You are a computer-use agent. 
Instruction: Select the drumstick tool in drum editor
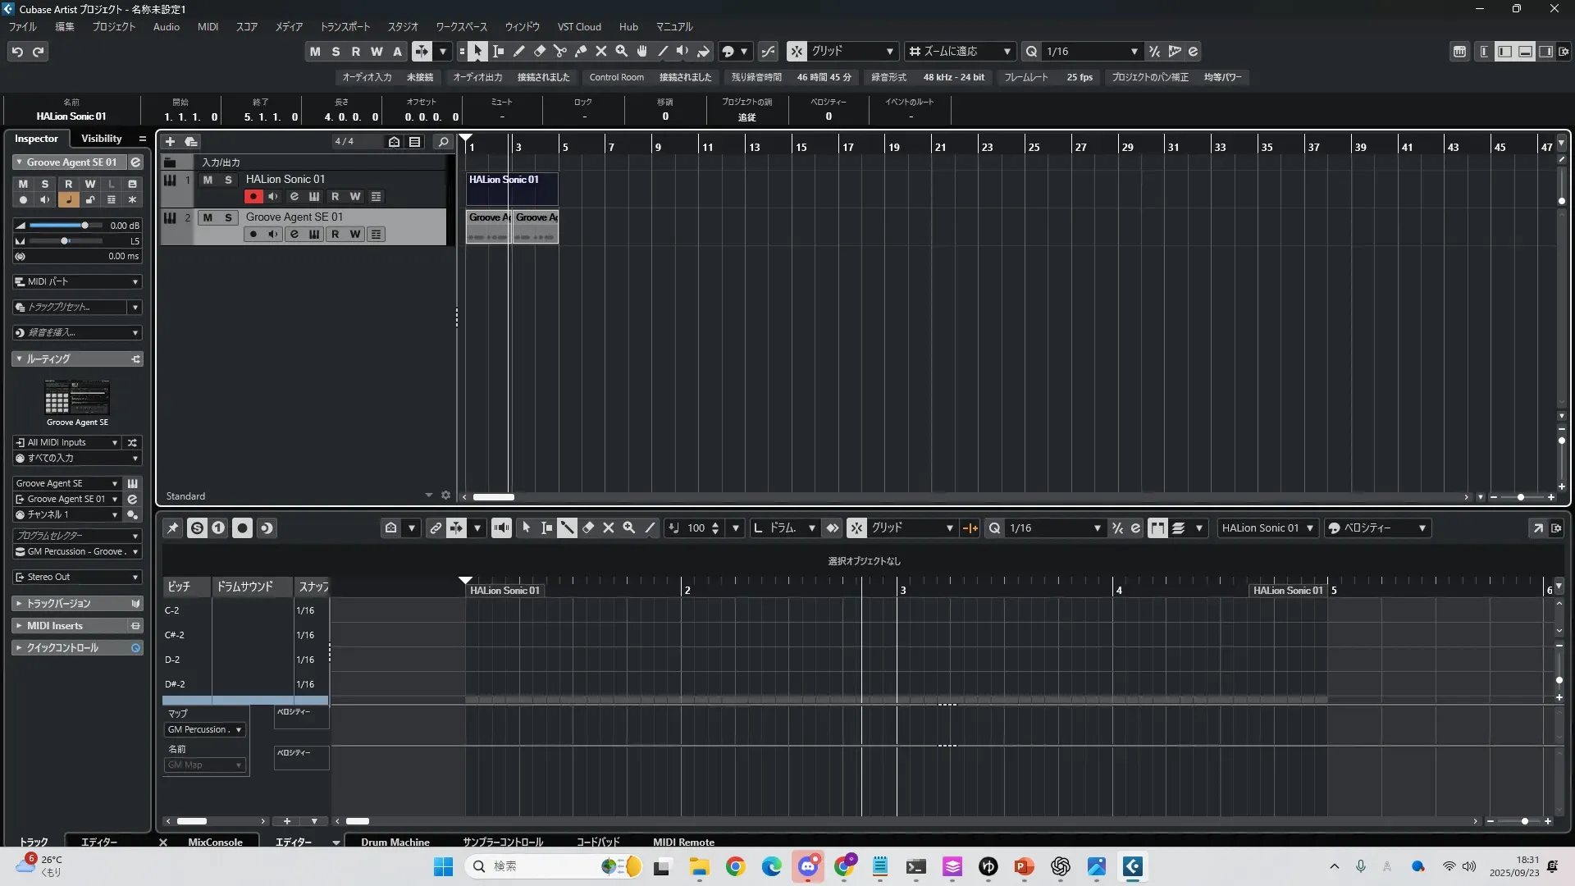(x=567, y=528)
